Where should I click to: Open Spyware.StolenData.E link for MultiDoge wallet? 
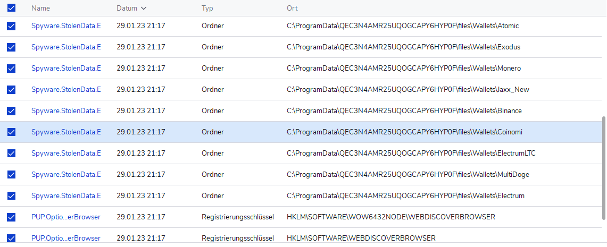tap(66, 175)
